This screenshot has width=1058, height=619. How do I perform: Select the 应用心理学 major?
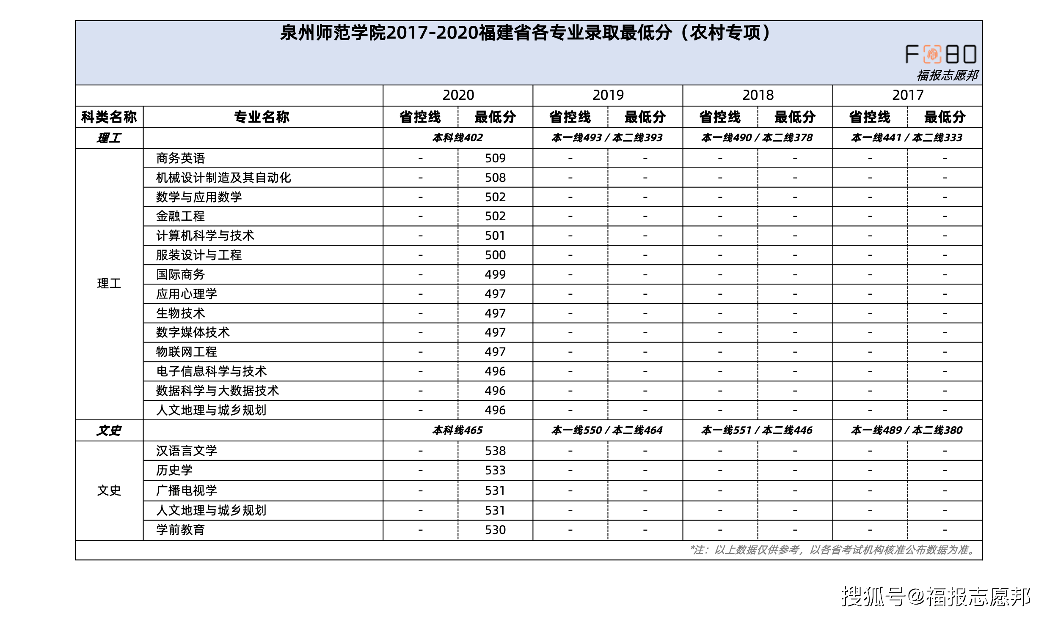(x=187, y=294)
